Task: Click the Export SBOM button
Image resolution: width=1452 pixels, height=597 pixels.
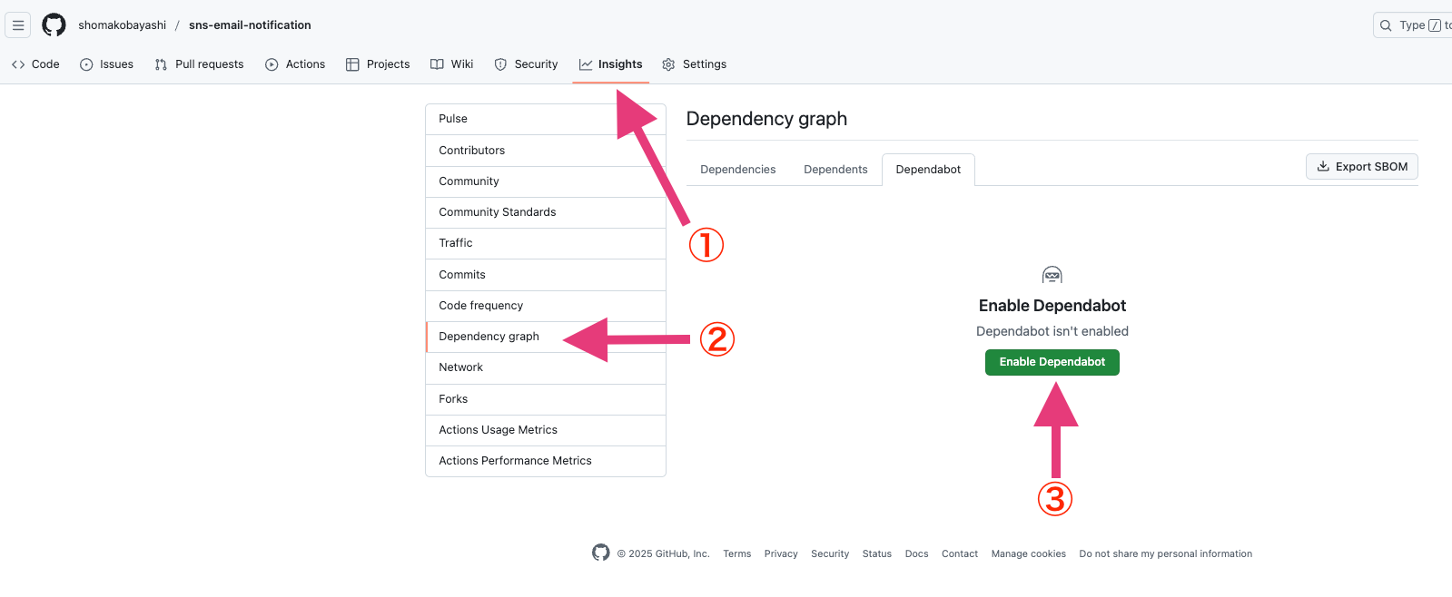Action: point(1362,167)
